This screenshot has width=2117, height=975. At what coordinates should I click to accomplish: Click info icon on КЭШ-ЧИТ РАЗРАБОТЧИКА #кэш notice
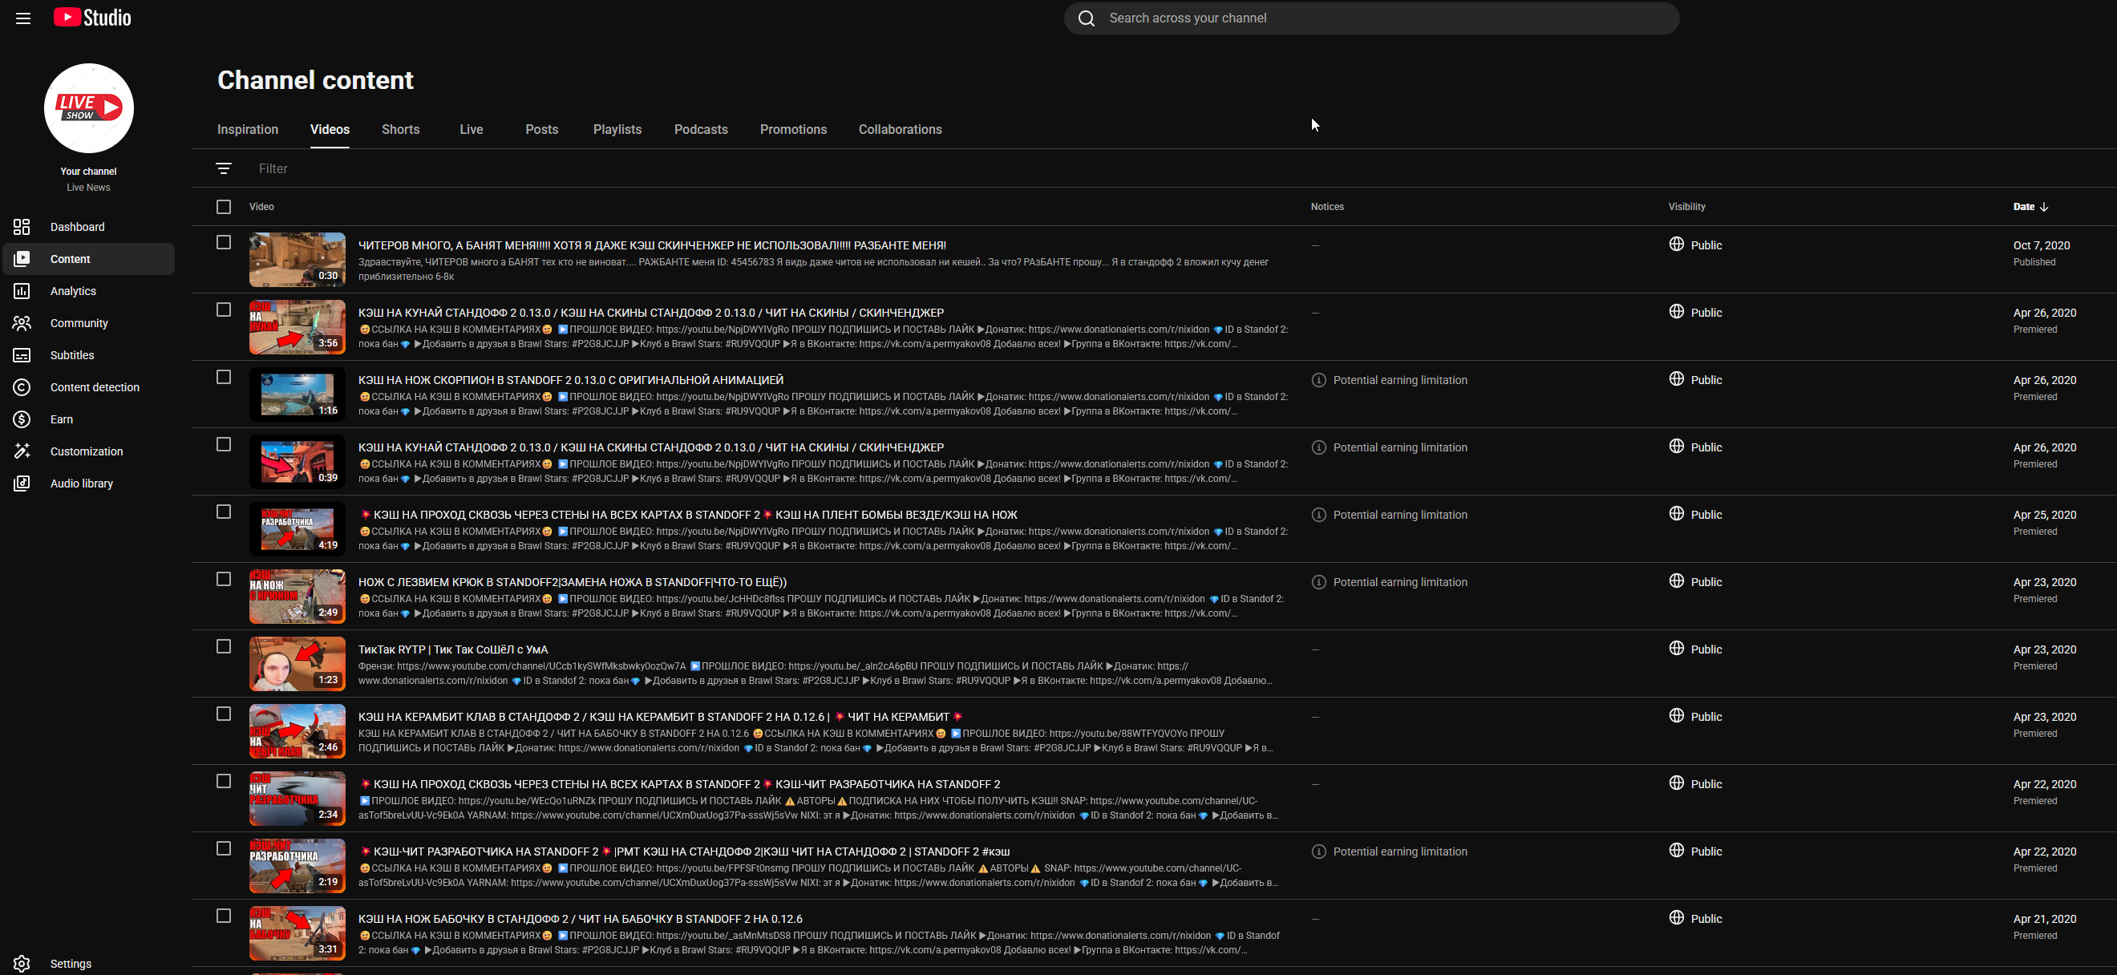tap(1318, 852)
